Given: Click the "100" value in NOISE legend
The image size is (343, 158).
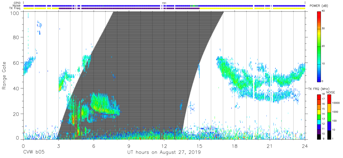Looking at the screenshot, I should pos(334,121).
